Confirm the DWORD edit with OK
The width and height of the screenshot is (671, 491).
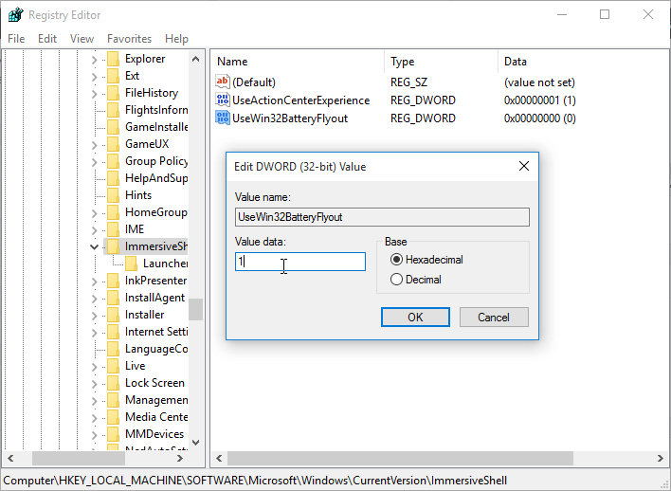pos(415,318)
